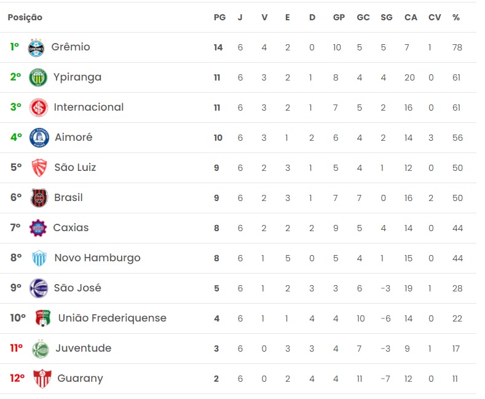Click the Aimoré club crest icon
This screenshot has height=399, width=485.
click(39, 138)
